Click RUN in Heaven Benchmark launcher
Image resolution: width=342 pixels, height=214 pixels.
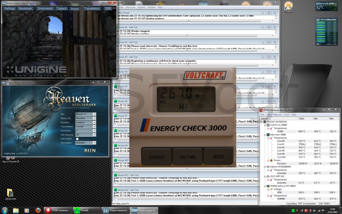(90, 151)
